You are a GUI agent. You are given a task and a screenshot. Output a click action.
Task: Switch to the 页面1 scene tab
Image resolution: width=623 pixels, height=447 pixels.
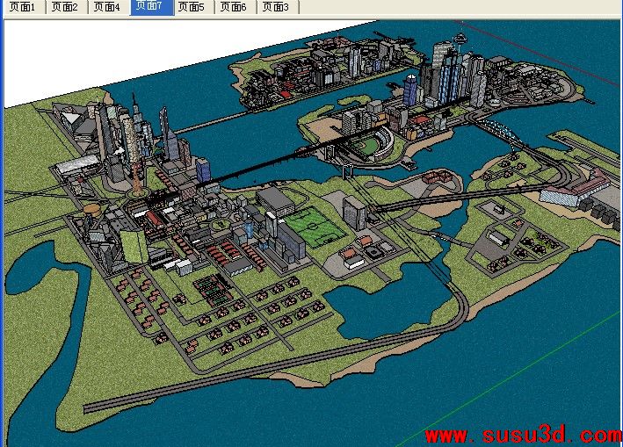pyautogui.click(x=24, y=7)
